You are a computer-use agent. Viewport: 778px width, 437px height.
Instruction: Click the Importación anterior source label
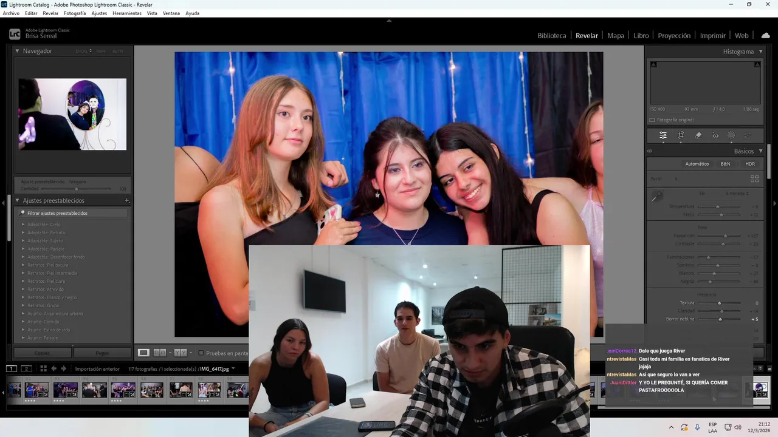point(97,368)
